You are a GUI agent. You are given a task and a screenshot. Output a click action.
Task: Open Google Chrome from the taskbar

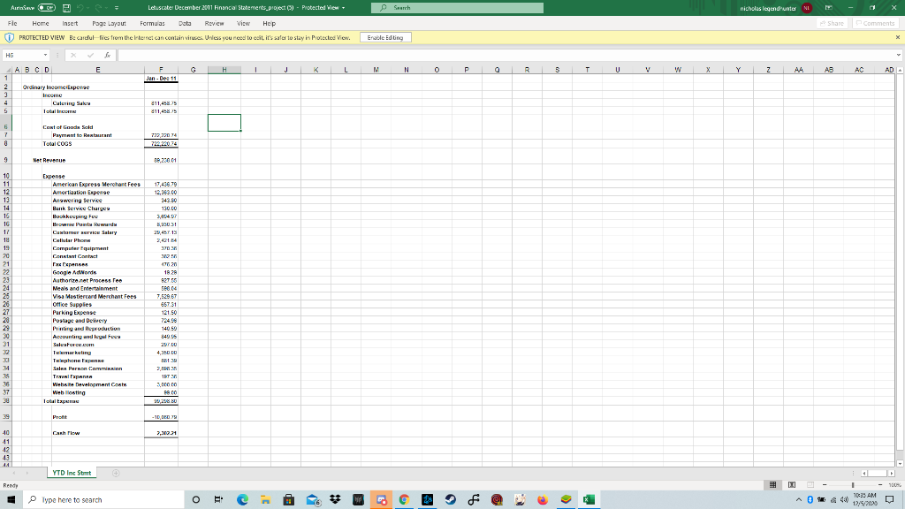pos(404,499)
